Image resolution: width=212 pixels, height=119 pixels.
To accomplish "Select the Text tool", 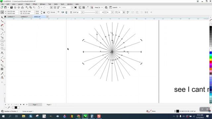I will (2, 53).
